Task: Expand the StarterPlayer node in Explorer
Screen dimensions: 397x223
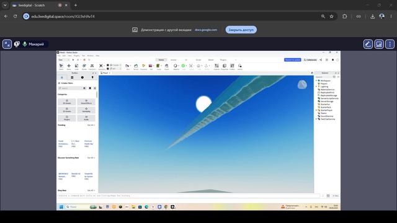Action: [x=316, y=110]
